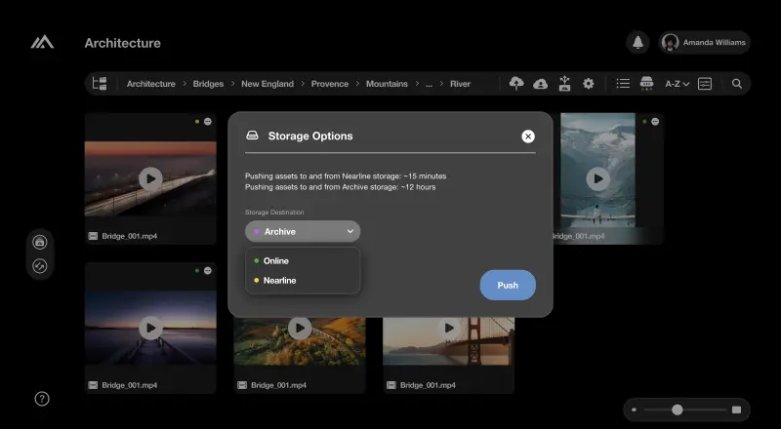Close the Storage Options dialog
Image resolution: width=781 pixels, height=429 pixels.
point(528,136)
